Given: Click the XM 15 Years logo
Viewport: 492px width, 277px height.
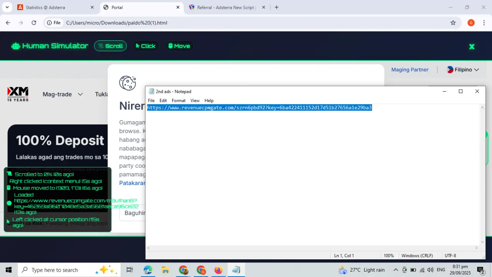Looking at the screenshot, I should (x=18, y=94).
